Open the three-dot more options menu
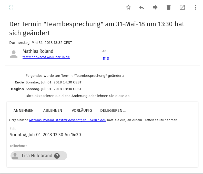Screen dimensions: 203x174 (x=195, y=7)
